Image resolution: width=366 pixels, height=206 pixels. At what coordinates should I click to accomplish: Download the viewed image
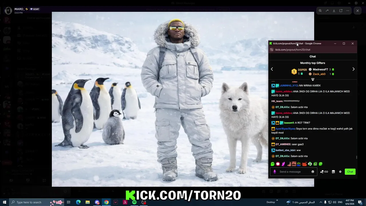[x=334, y=11]
